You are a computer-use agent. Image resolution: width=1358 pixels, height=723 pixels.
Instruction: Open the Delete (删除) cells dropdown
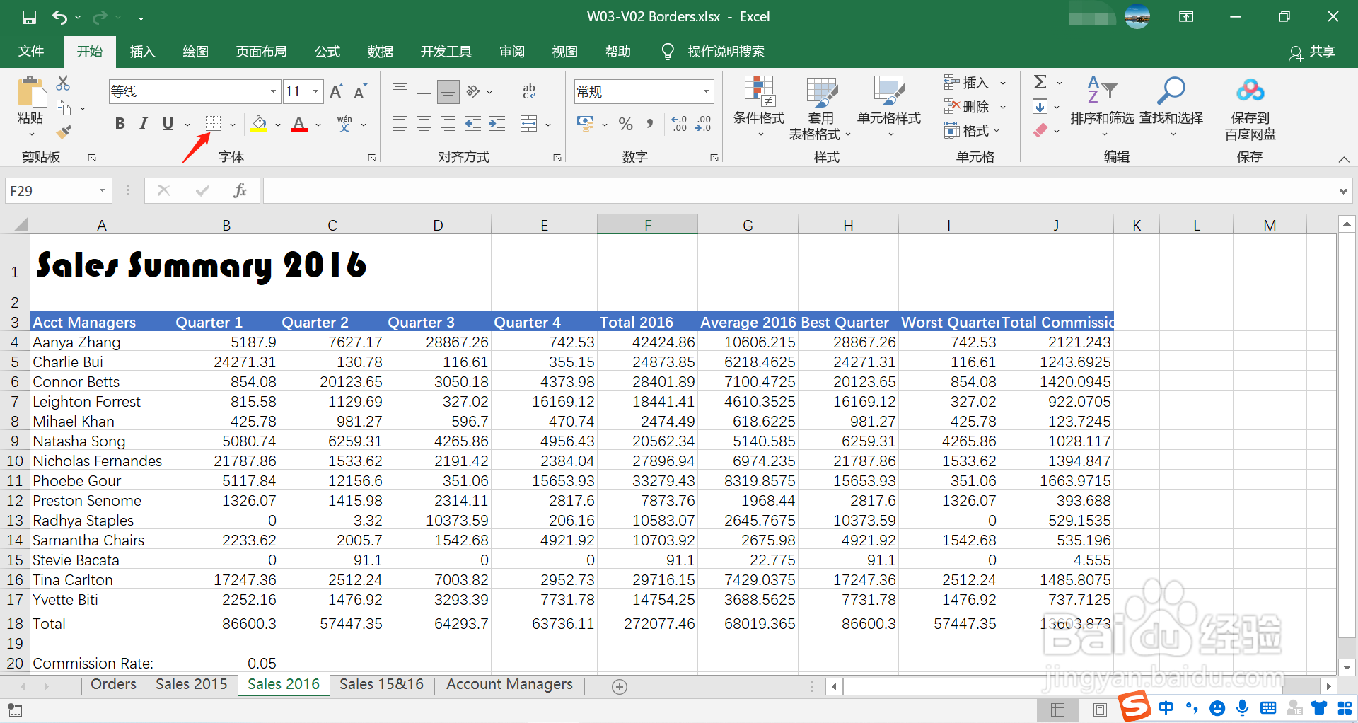click(x=1003, y=107)
